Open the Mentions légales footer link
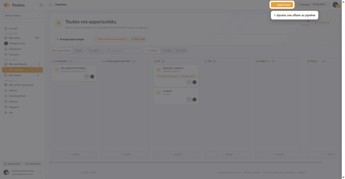Image resolution: width=345 pixels, height=179 pixels. [252, 172]
